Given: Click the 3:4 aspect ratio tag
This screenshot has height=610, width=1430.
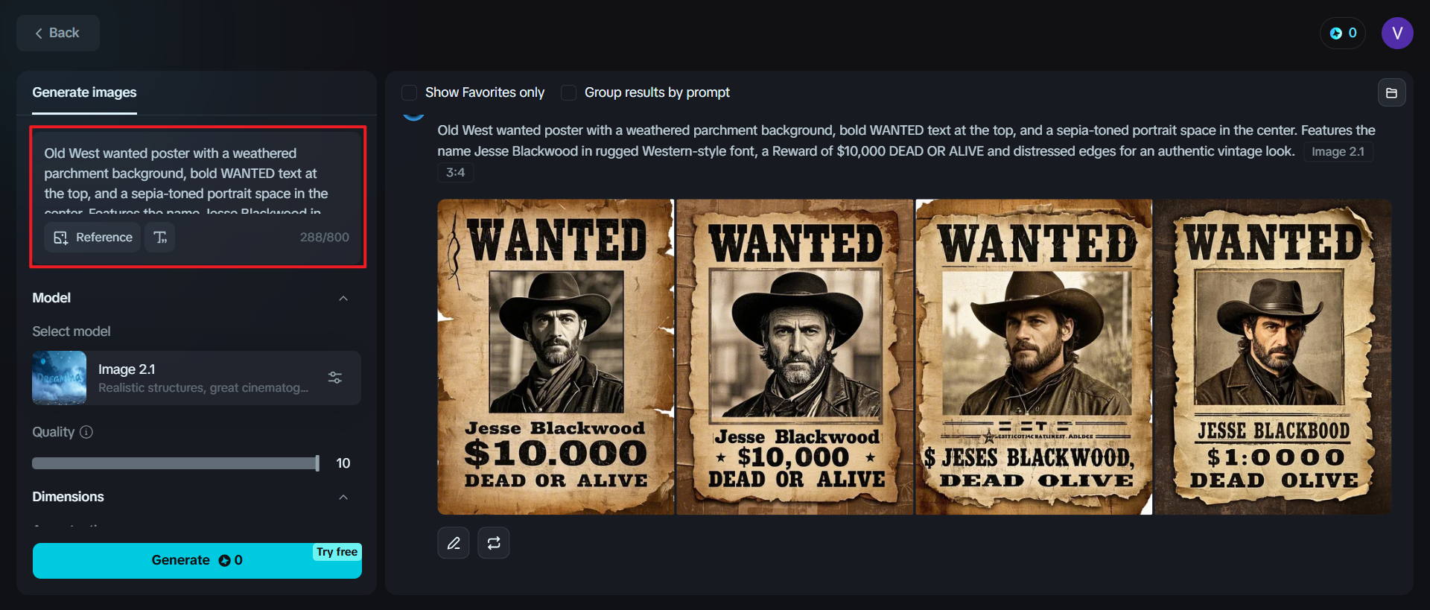Looking at the screenshot, I should [x=455, y=172].
